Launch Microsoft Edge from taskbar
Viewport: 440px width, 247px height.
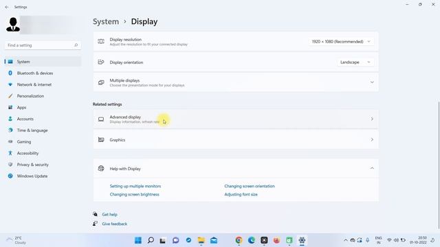pos(252,240)
